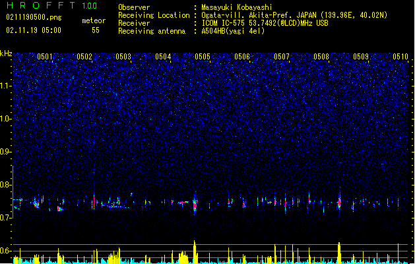
Task: Click the 0.7 frequency axis label
Action: click(5, 218)
